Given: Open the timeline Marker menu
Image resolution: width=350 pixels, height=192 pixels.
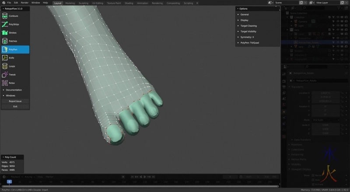Looking at the screenshot, I should click(49, 177).
